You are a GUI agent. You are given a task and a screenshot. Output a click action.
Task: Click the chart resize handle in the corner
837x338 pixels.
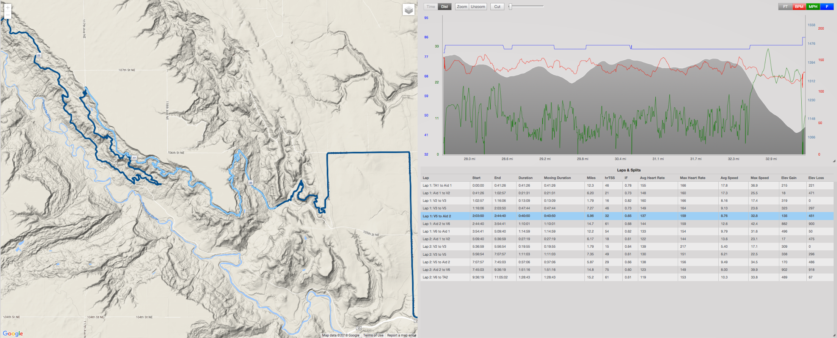click(834, 161)
